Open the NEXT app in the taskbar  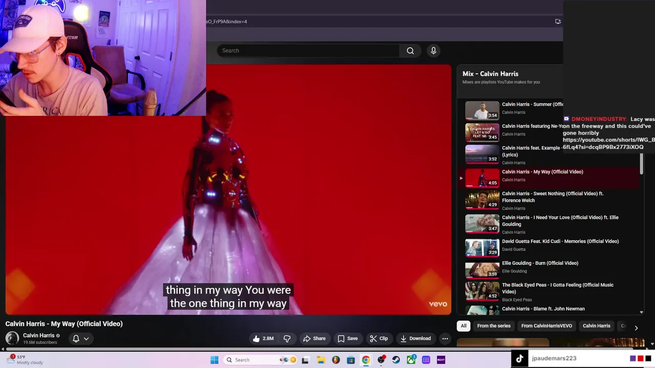[x=441, y=360]
